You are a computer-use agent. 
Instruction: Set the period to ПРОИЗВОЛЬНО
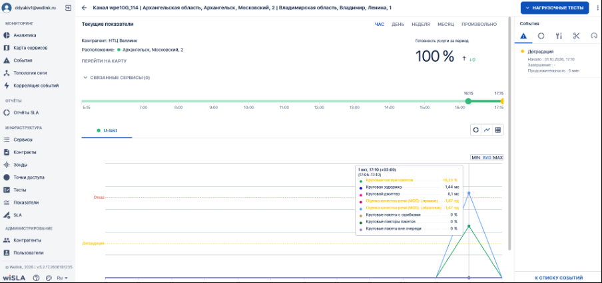[479, 24]
